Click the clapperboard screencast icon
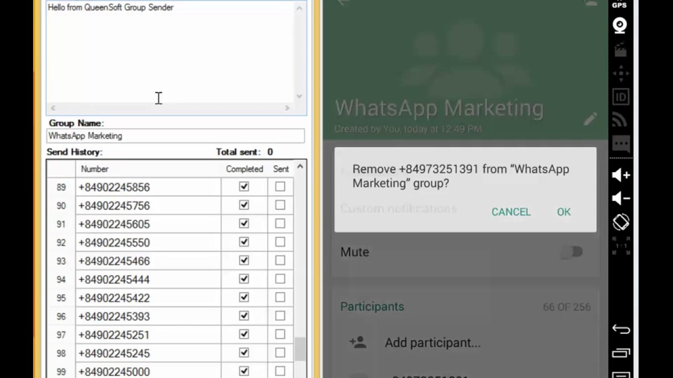The height and width of the screenshot is (378, 673). pos(620,50)
